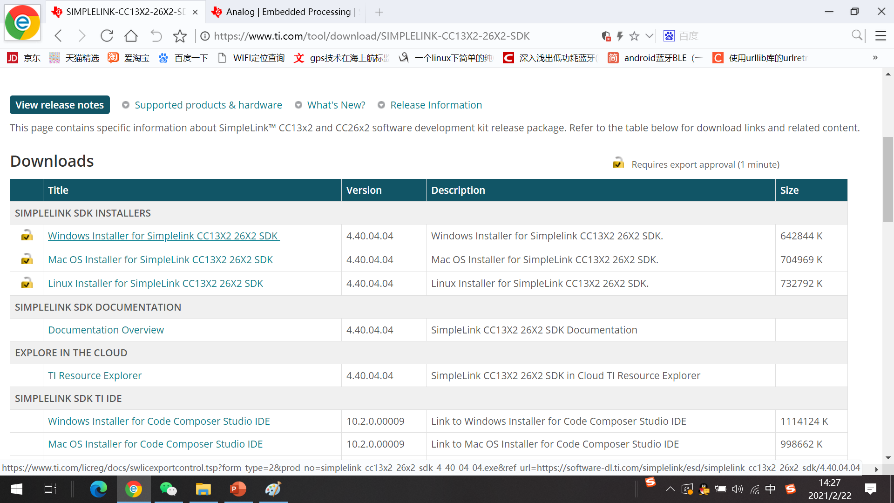Switch to Analog | Embedded Processing tab
The height and width of the screenshot is (503, 894).
pos(288,12)
